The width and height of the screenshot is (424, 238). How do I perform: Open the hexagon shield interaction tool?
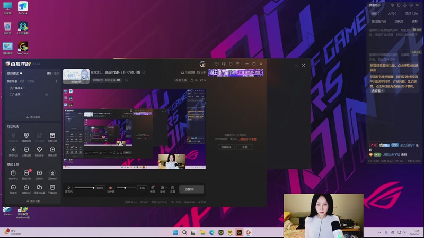click(26, 136)
